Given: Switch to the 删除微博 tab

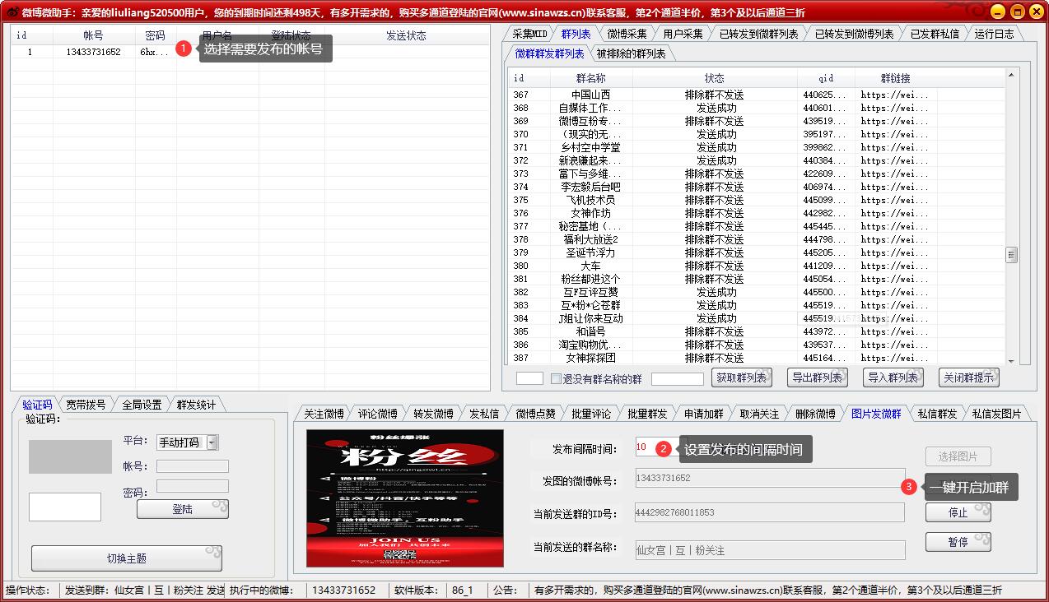Looking at the screenshot, I should coord(815,414).
